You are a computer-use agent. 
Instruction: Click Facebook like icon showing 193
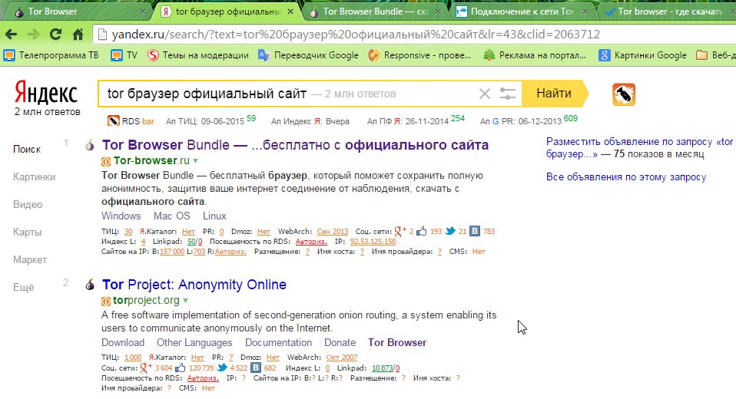422,231
